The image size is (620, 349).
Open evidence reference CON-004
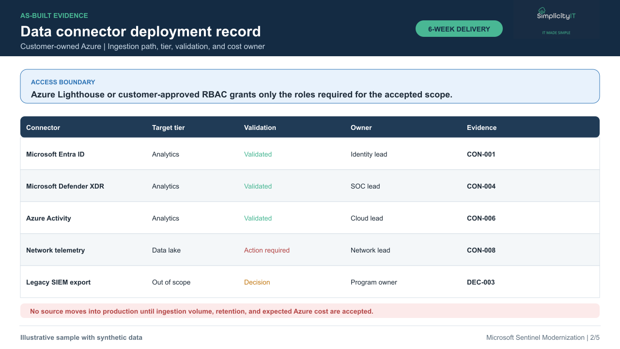point(481,186)
